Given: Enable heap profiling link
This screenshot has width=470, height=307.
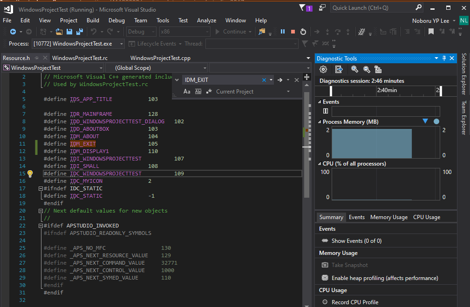Looking at the screenshot, I should (385, 278).
